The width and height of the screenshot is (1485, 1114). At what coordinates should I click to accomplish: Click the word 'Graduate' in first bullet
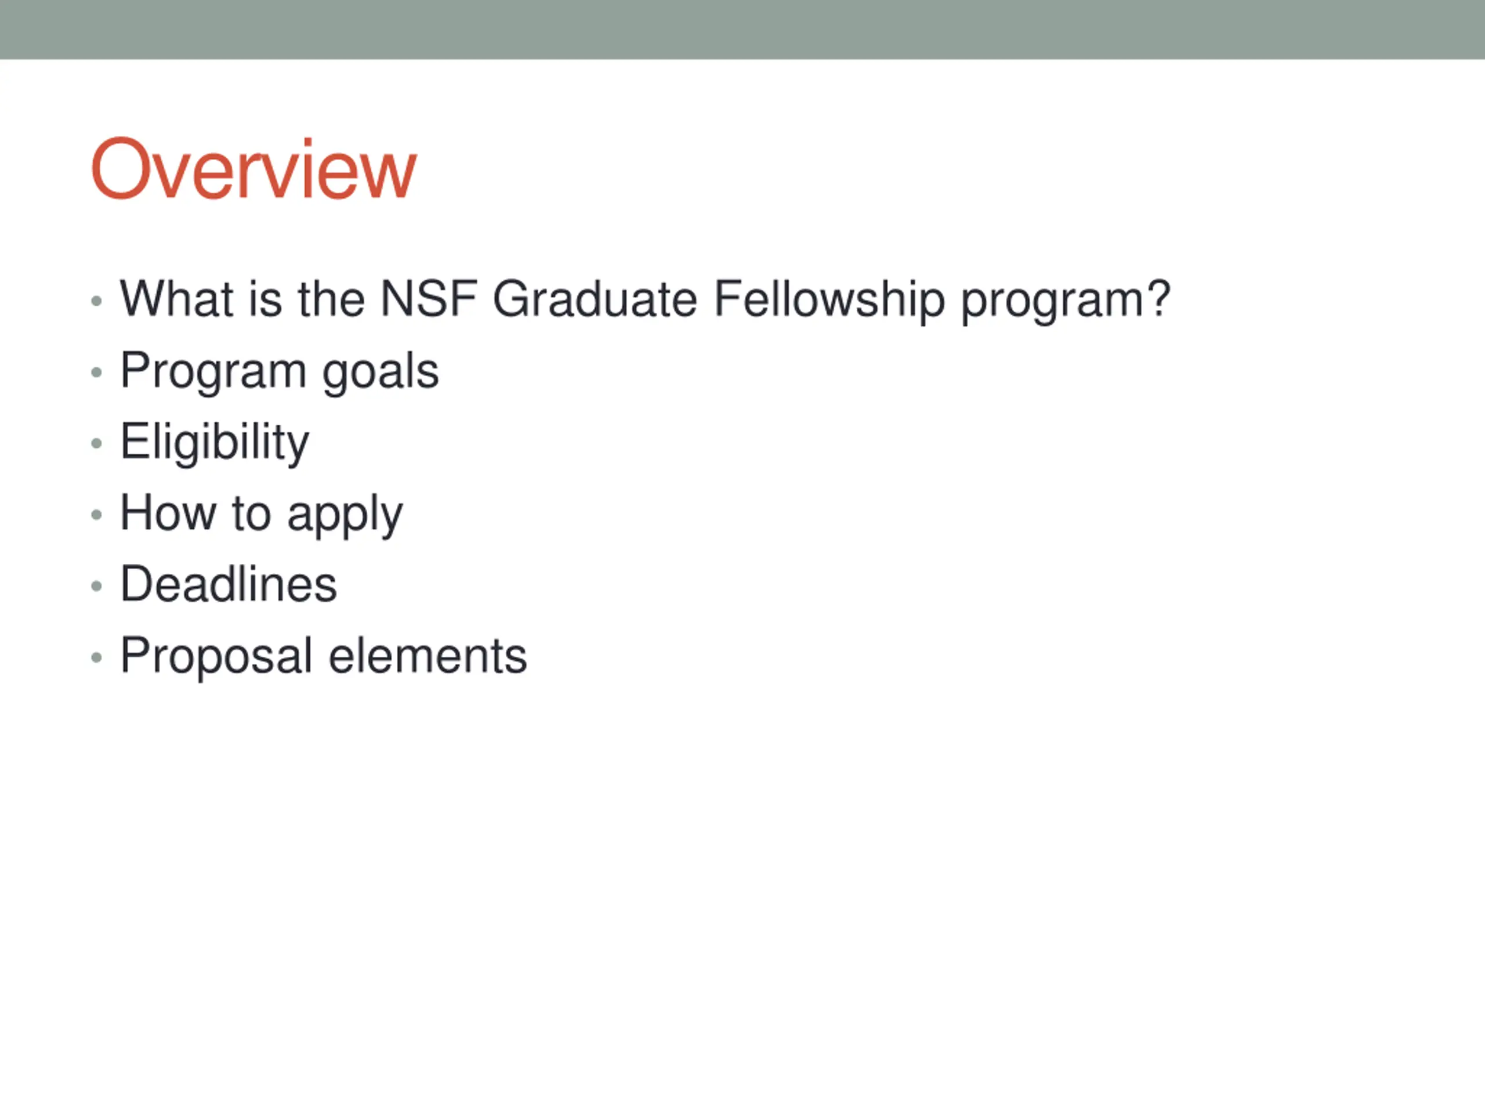pyautogui.click(x=595, y=299)
